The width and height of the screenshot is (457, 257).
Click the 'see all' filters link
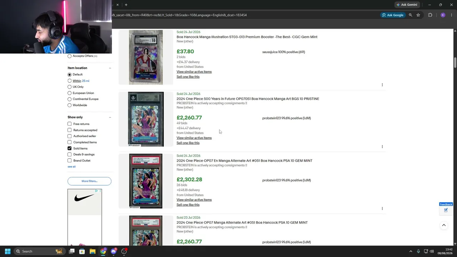point(71,167)
